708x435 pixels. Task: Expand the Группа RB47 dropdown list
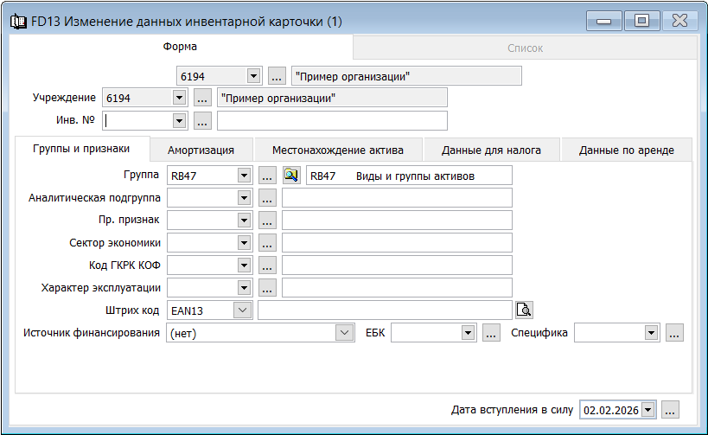click(244, 176)
